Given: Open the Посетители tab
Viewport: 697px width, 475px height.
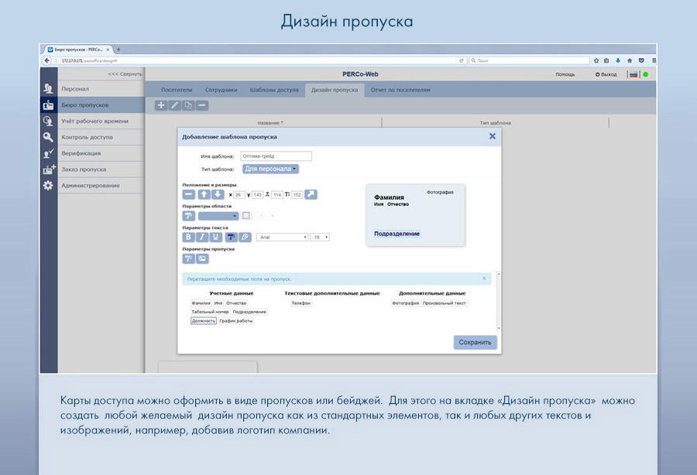Looking at the screenshot, I should 177,90.
